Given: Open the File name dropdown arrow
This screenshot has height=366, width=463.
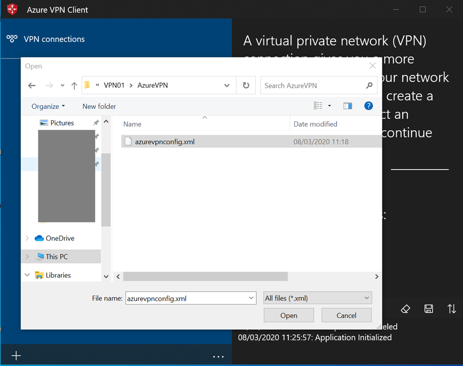Looking at the screenshot, I should point(251,298).
